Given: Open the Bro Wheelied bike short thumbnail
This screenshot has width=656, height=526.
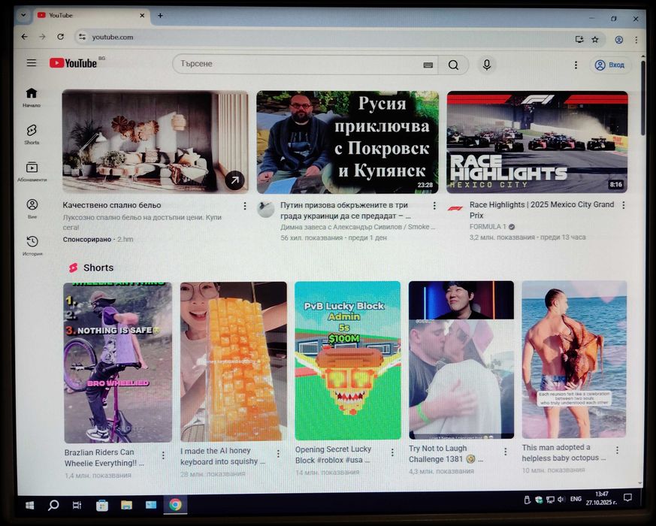Looking at the screenshot, I should tap(118, 362).
